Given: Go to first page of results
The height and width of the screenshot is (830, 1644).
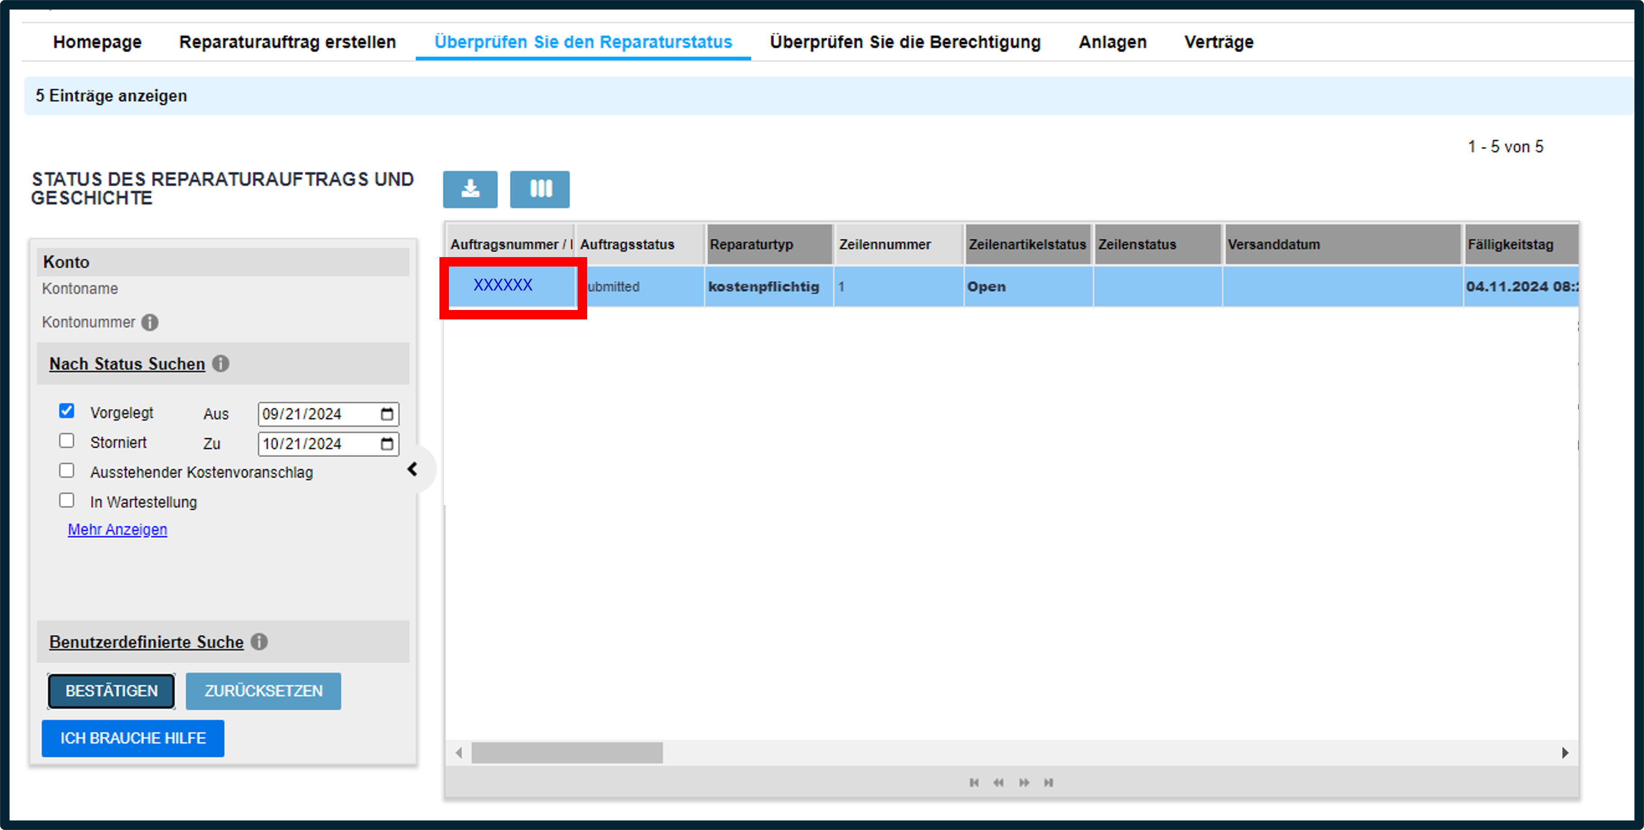Looking at the screenshot, I should coord(974,783).
